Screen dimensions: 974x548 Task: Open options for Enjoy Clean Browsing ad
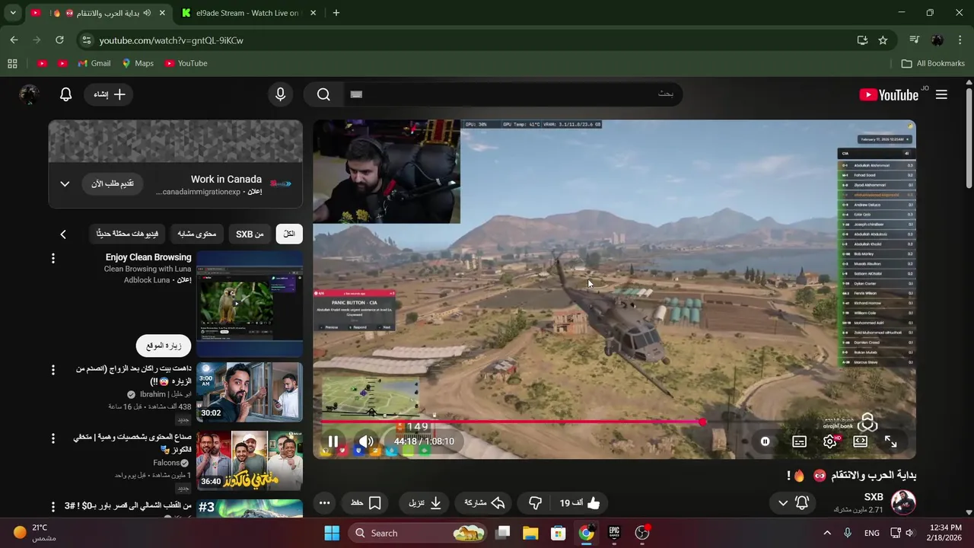click(x=53, y=259)
